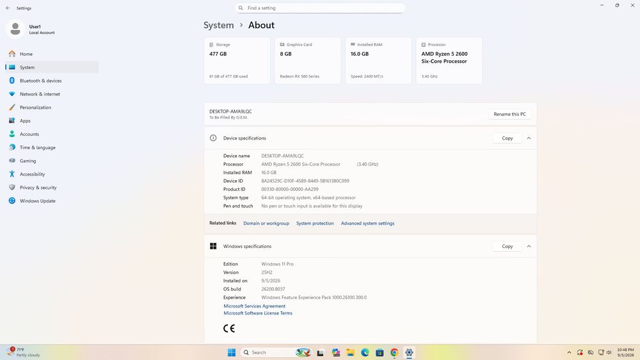Select the Version value 25H2

[266, 272]
